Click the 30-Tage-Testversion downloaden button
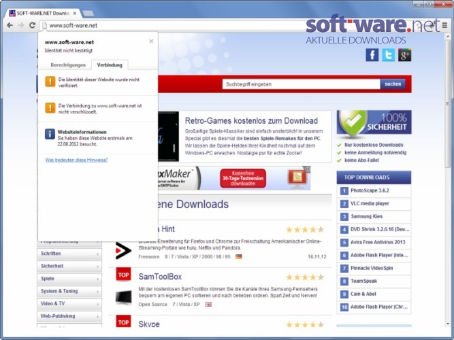The image size is (454, 340). [243, 178]
